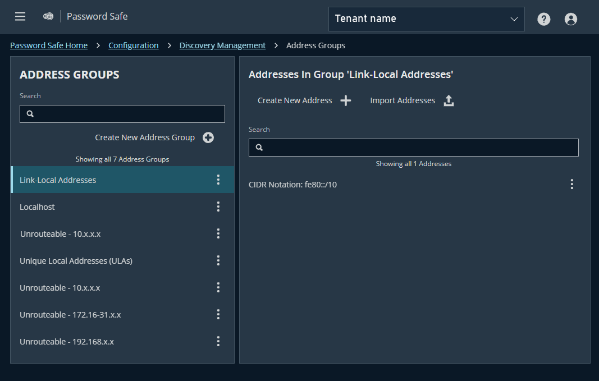This screenshot has width=599, height=381.
Task: Click the addresses Search input field
Action: tap(413, 147)
